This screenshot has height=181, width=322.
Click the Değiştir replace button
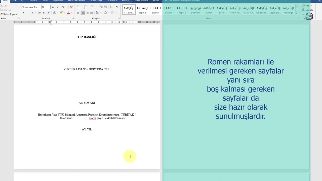308,10
